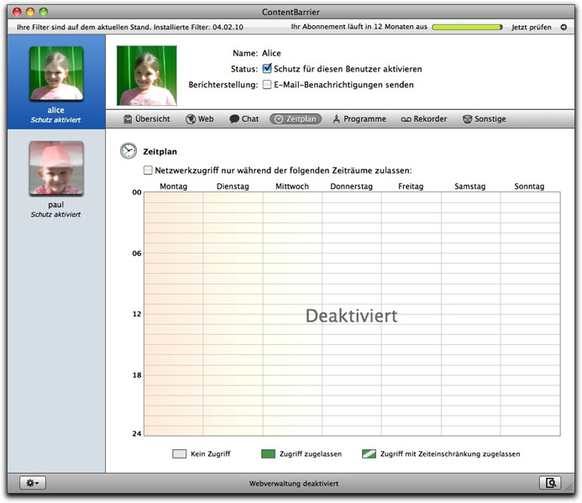Click the 'Ihr Abonnement läuft in 12 Monaten aus' text

coord(359,27)
